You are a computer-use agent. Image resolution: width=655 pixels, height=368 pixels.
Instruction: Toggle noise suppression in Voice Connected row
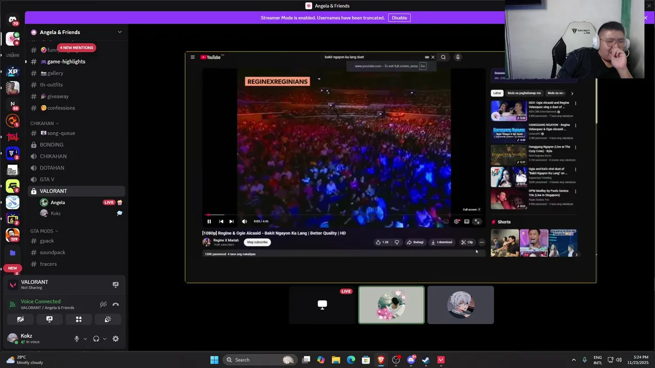pyautogui.click(x=103, y=304)
